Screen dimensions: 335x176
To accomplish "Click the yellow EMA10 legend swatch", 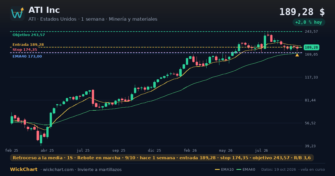I will point(217,170).
